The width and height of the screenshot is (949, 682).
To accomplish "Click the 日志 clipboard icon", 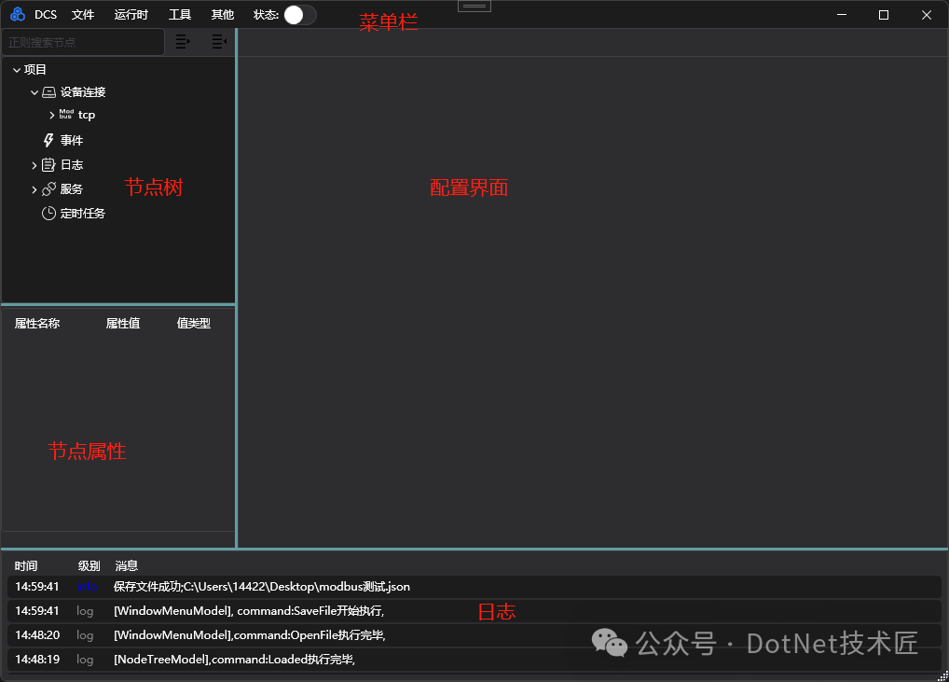I will 48,164.
